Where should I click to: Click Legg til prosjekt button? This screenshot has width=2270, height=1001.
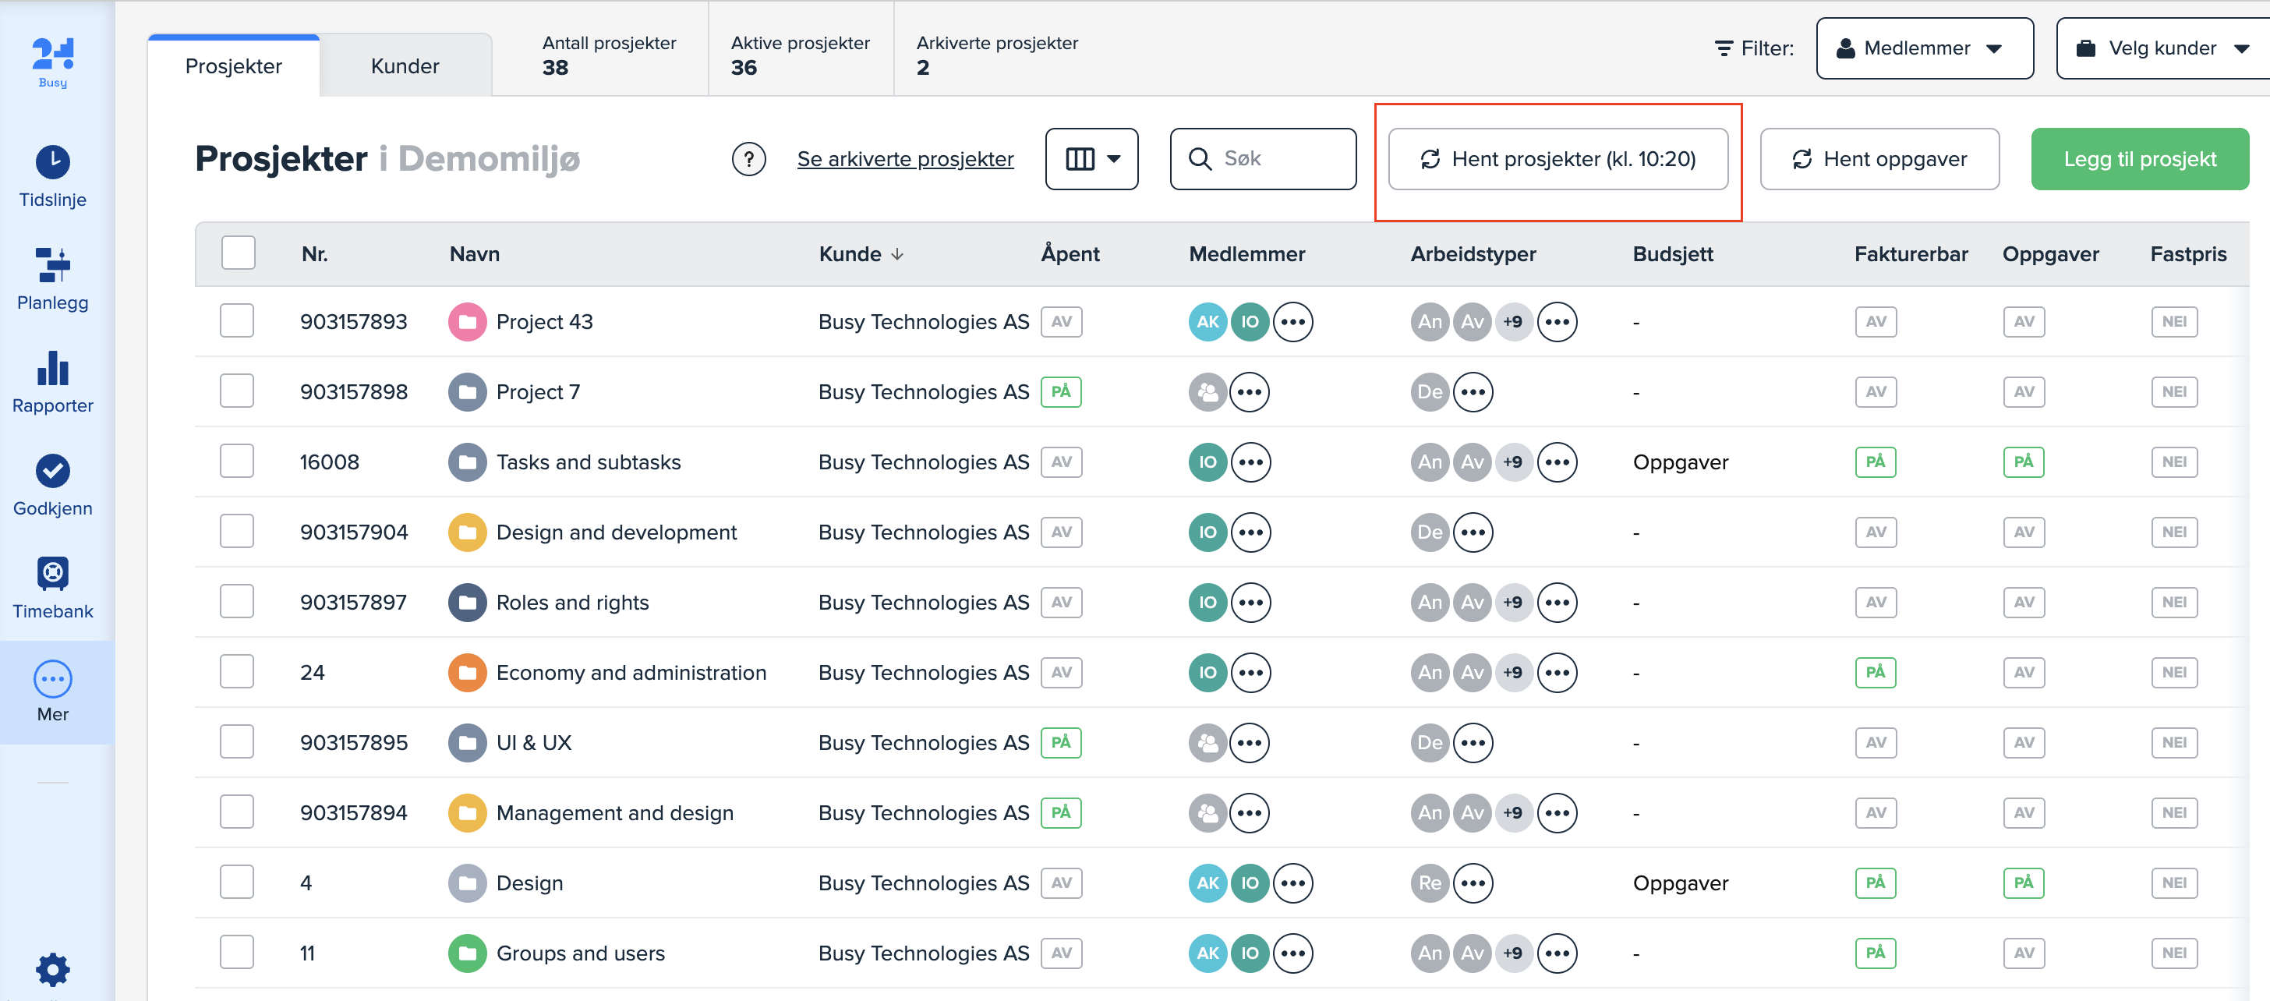[2139, 160]
